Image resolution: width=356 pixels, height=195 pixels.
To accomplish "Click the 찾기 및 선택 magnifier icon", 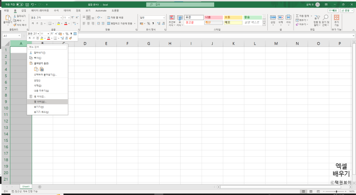I will [326, 17].
